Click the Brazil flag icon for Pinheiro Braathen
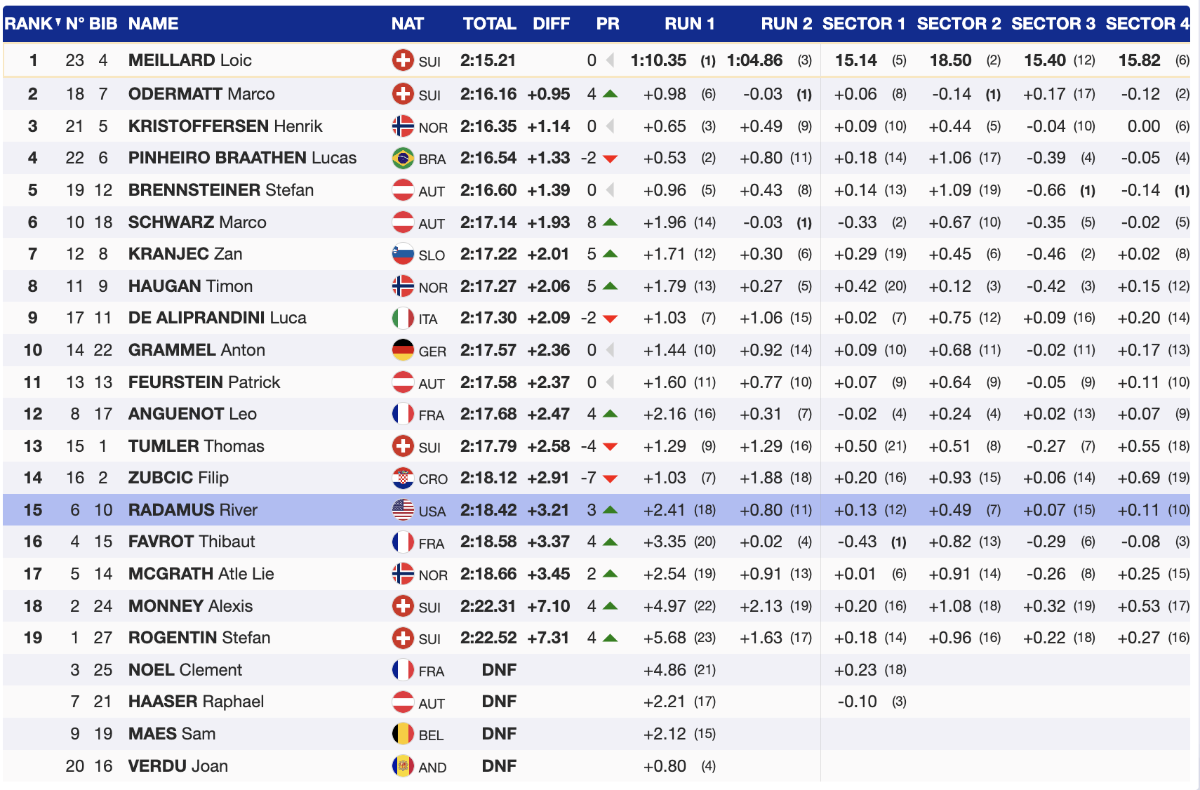The image size is (1200, 790). [x=402, y=158]
